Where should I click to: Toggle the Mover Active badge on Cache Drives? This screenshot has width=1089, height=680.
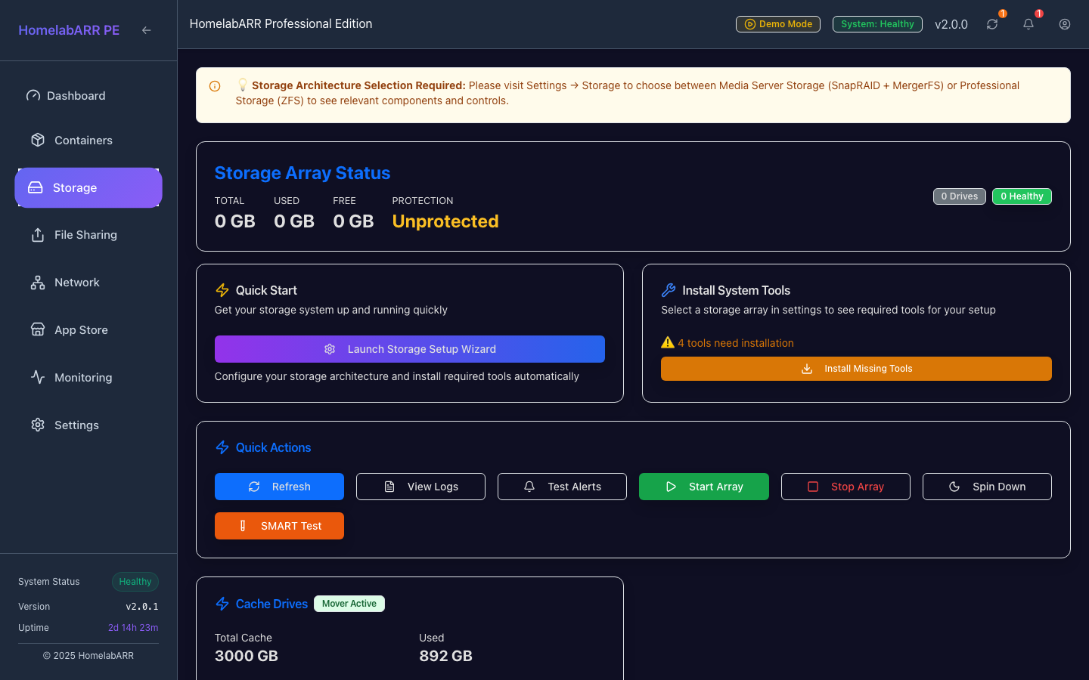coord(349,604)
